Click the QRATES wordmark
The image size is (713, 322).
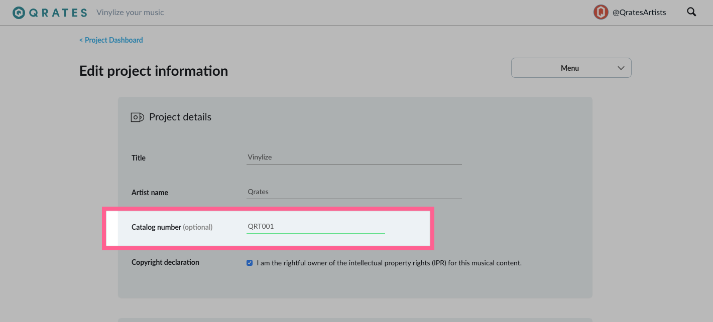click(58, 13)
